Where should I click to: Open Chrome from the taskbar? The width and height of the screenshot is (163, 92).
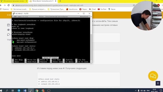click(x=37, y=90)
